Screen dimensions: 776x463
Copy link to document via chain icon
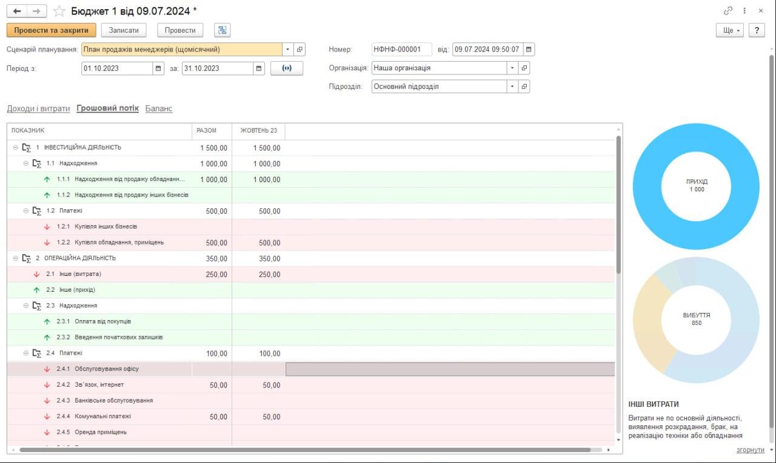(x=728, y=11)
